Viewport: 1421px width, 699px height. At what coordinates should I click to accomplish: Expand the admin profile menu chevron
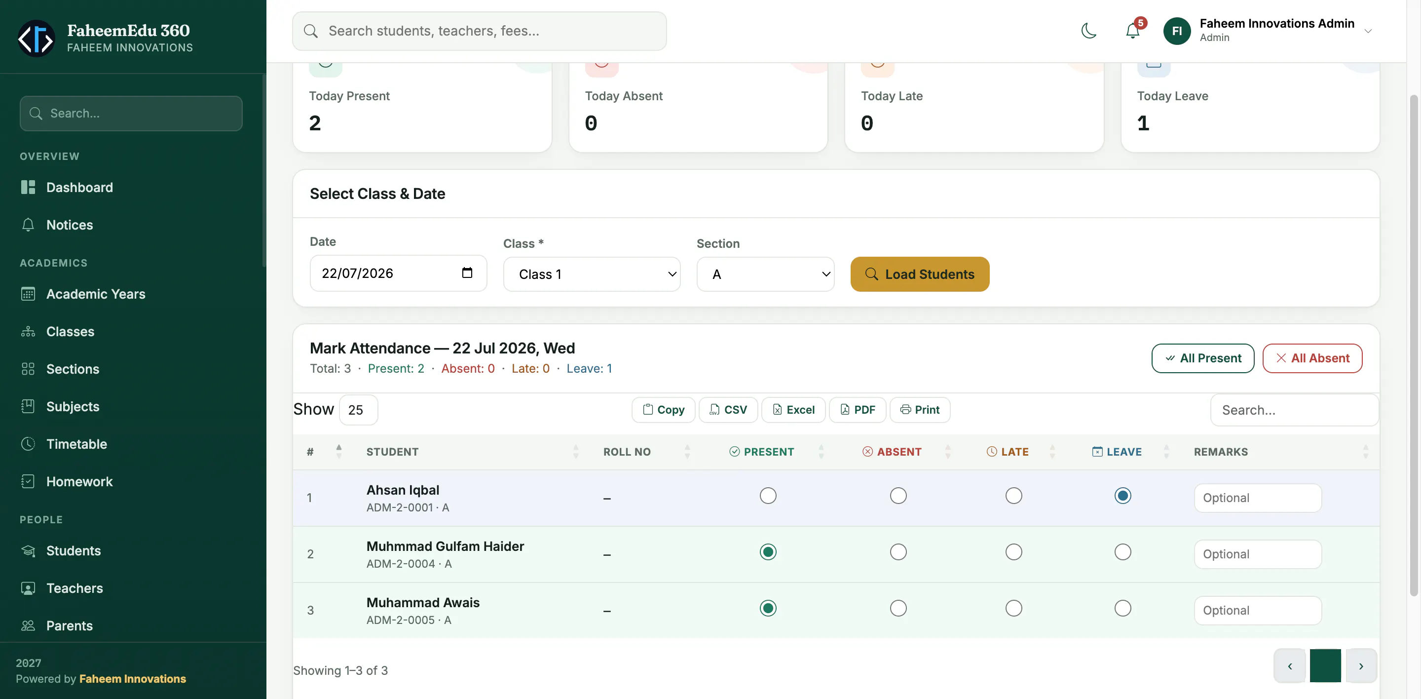click(1368, 31)
